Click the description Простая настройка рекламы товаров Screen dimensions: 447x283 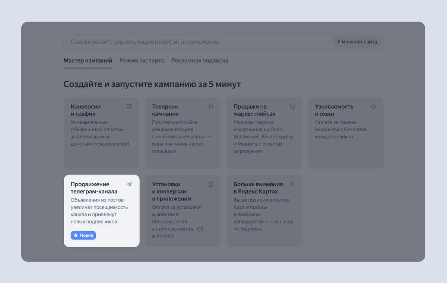point(181,136)
